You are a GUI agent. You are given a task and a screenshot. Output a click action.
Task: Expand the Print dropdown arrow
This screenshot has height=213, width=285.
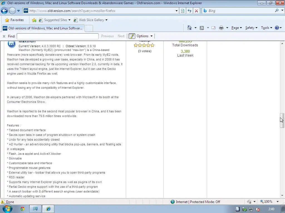pyautogui.click(x=227, y=28)
